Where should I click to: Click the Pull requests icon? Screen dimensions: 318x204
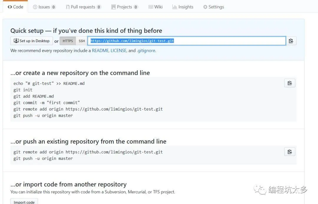point(68,7)
